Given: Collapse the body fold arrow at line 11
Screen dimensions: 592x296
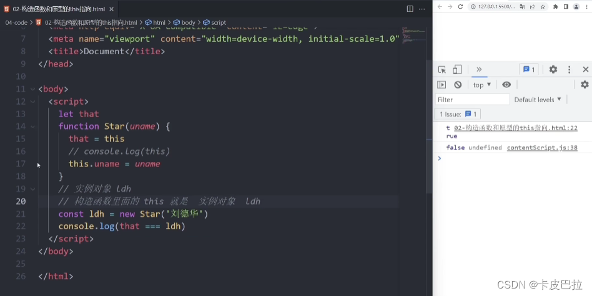Looking at the screenshot, I should [33, 89].
